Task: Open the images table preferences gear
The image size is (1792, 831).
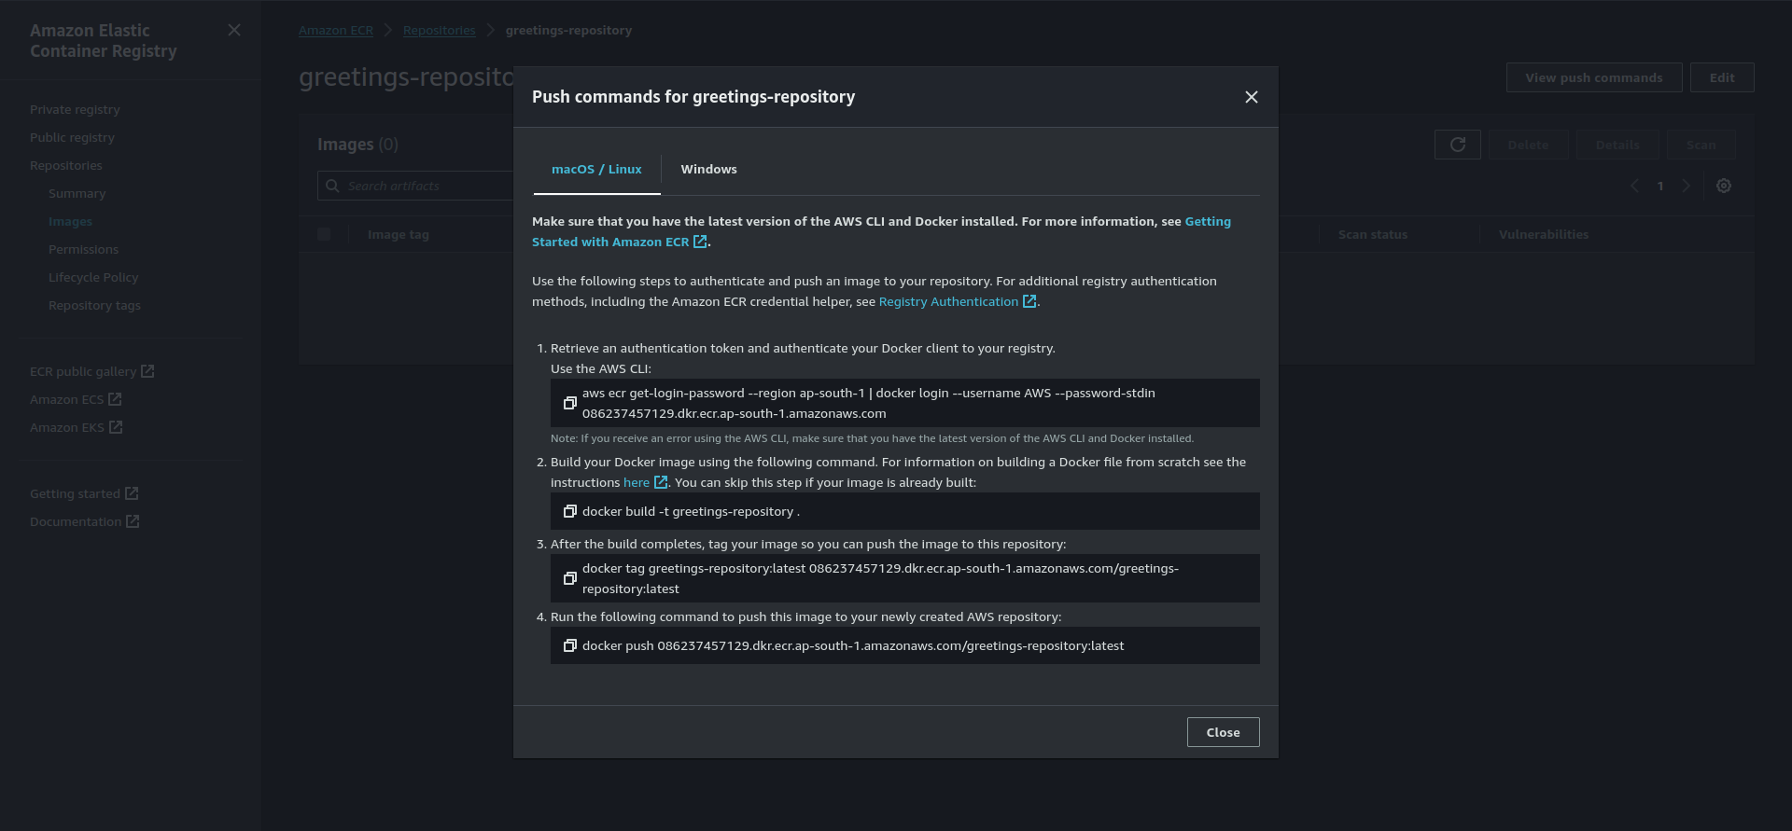Action: (x=1724, y=186)
